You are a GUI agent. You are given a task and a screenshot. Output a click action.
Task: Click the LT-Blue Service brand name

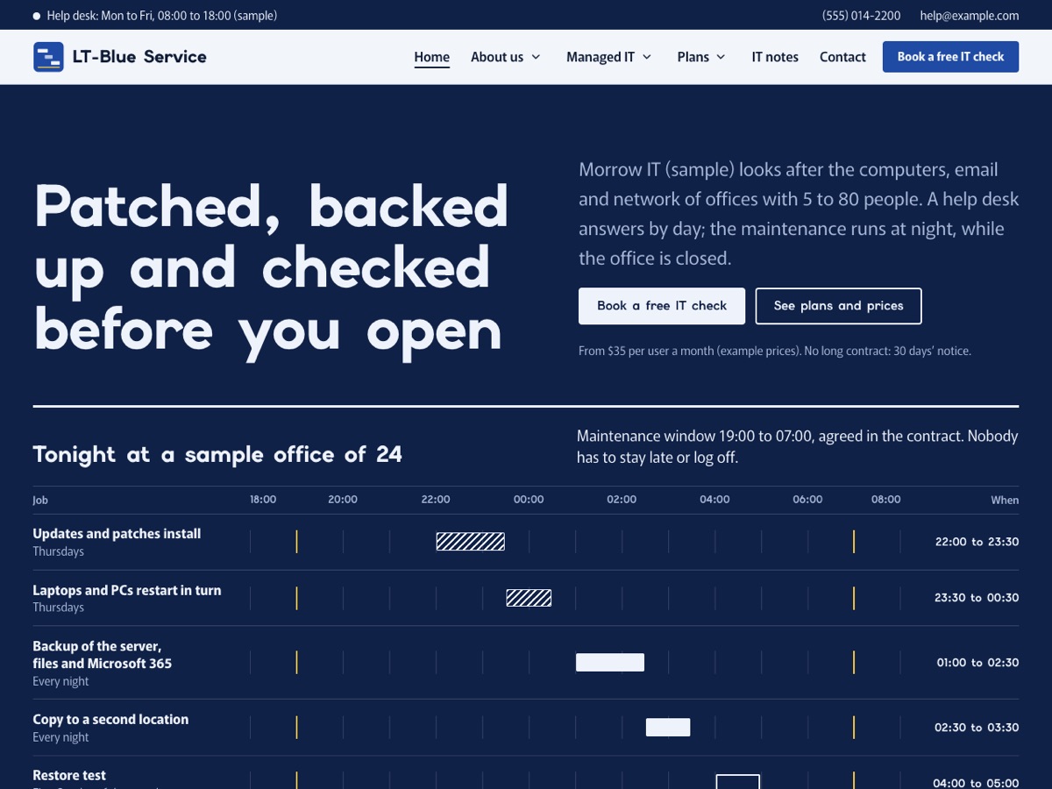[x=139, y=57]
